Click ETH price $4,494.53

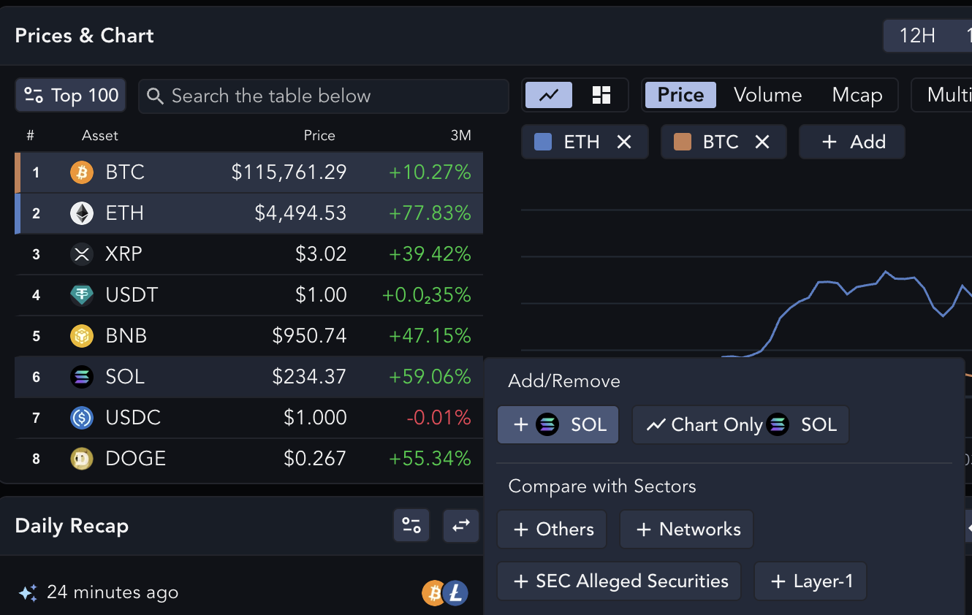point(300,213)
